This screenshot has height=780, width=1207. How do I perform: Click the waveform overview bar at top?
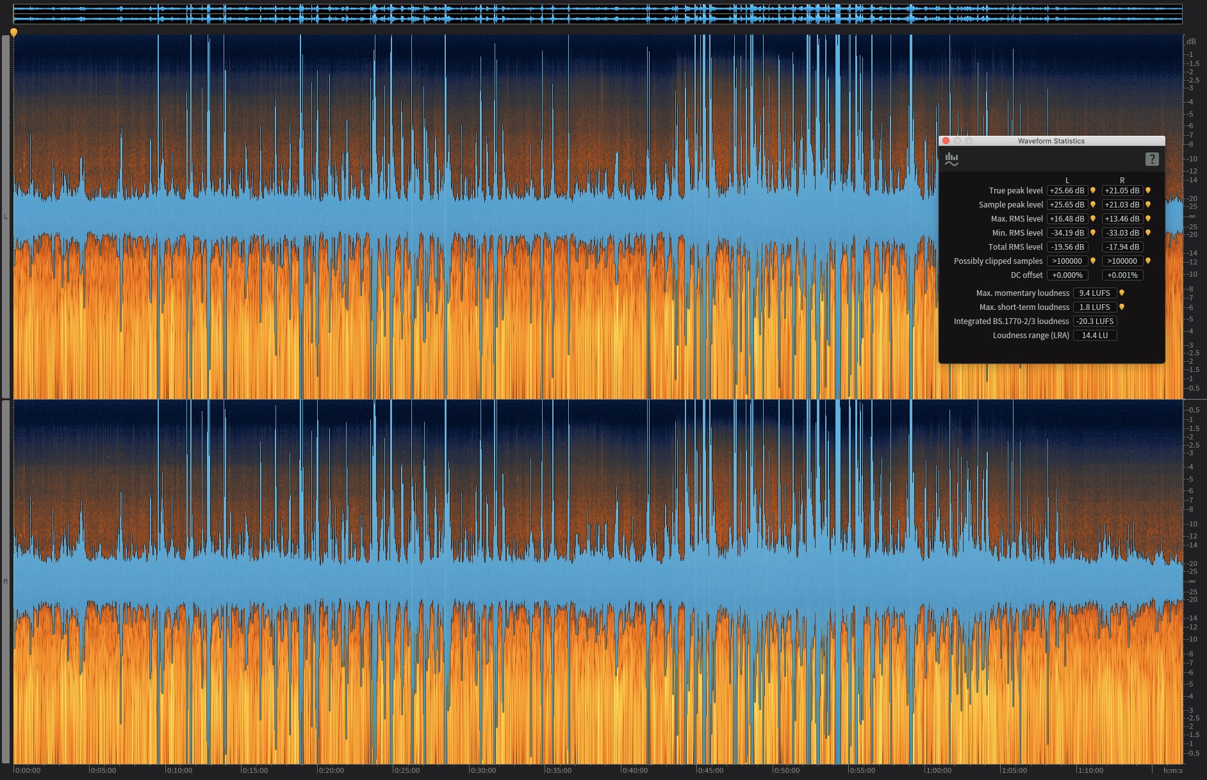coord(597,13)
